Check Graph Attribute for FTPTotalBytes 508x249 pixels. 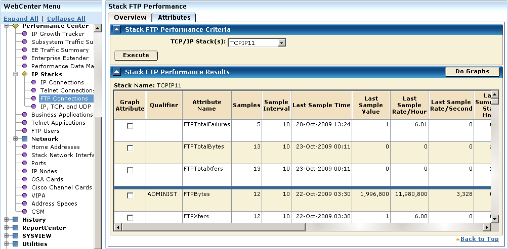[x=130, y=148]
